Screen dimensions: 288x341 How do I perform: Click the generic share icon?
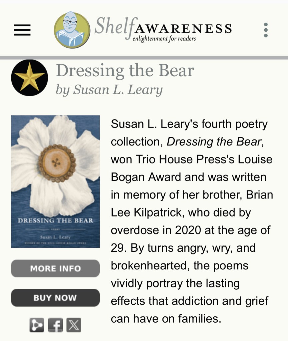pyautogui.click(x=37, y=325)
